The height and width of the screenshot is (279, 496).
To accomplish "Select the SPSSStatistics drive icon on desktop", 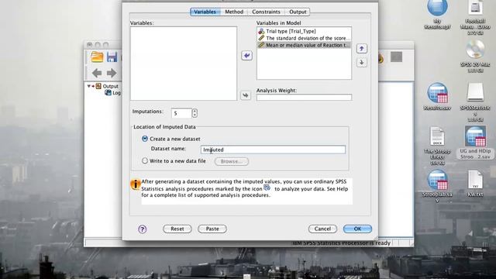I will [x=475, y=93].
